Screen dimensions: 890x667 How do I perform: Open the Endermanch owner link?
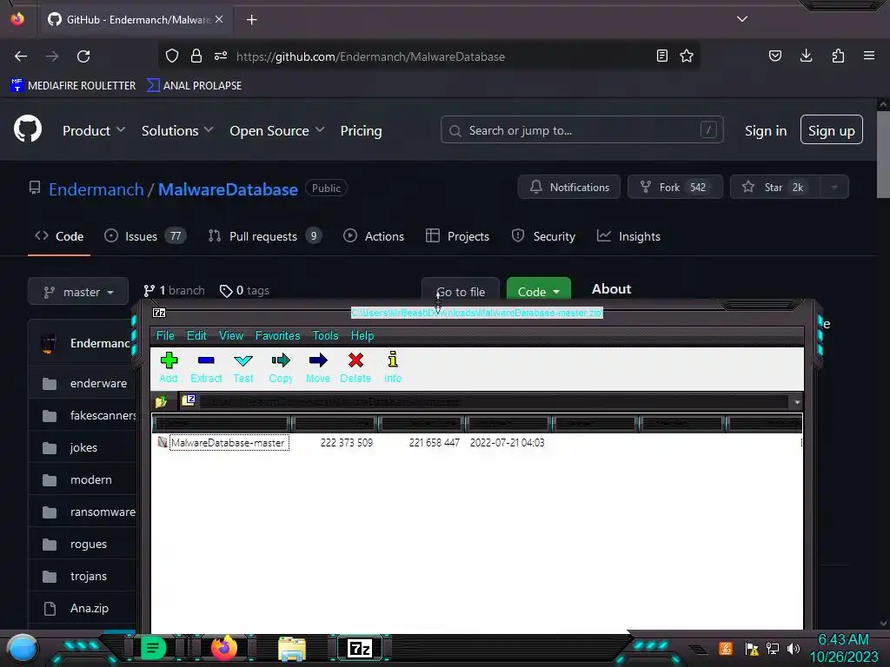[x=96, y=189]
